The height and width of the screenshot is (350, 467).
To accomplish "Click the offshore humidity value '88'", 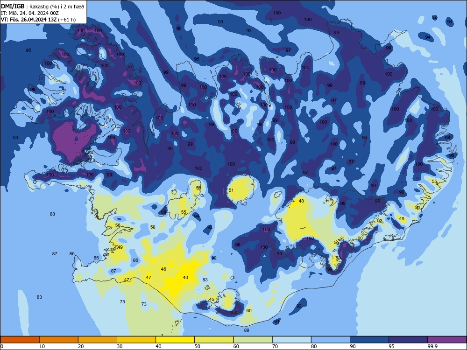I will (x=52, y=214).
